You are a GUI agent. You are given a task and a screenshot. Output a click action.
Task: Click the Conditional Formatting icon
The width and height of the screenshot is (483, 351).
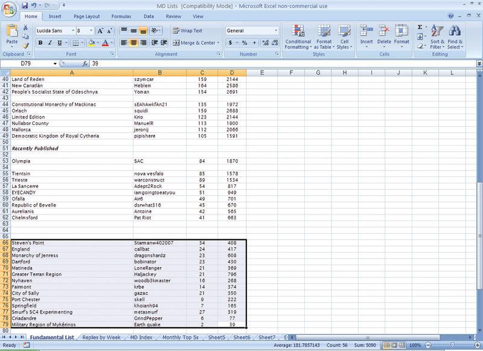pyautogui.click(x=298, y=31)
